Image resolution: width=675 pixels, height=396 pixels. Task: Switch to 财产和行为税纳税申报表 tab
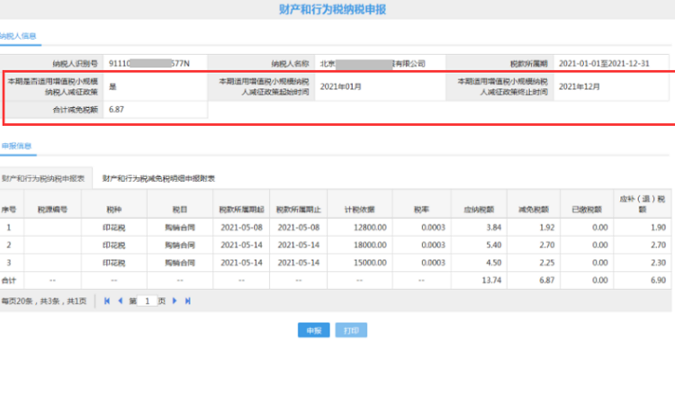43,178
